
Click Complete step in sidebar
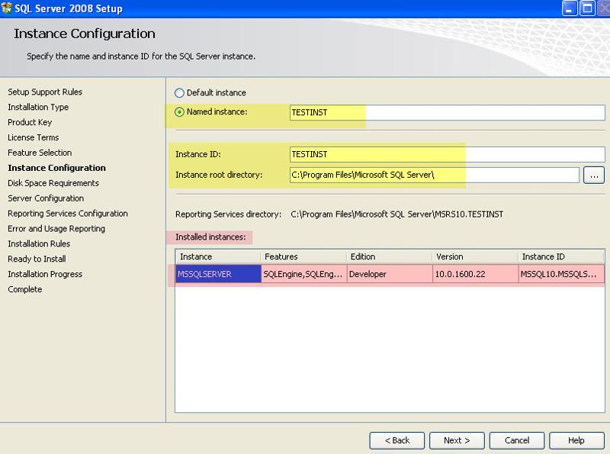(x=25, y=289)
